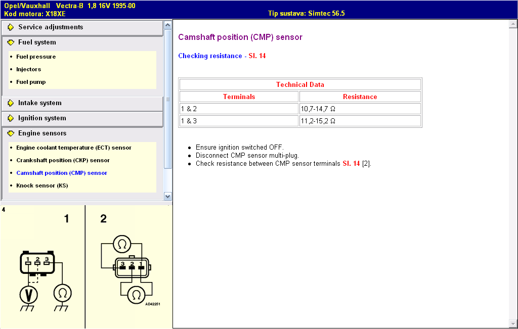Viewport: 518px width, 329px height.
Task: Click 'Ensure ignition switched OFF.' instruction
Action: tap(239, 147)
